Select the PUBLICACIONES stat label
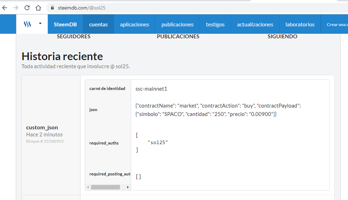The height and width of the screenshot is (200, 348). [x=178, y=37]
